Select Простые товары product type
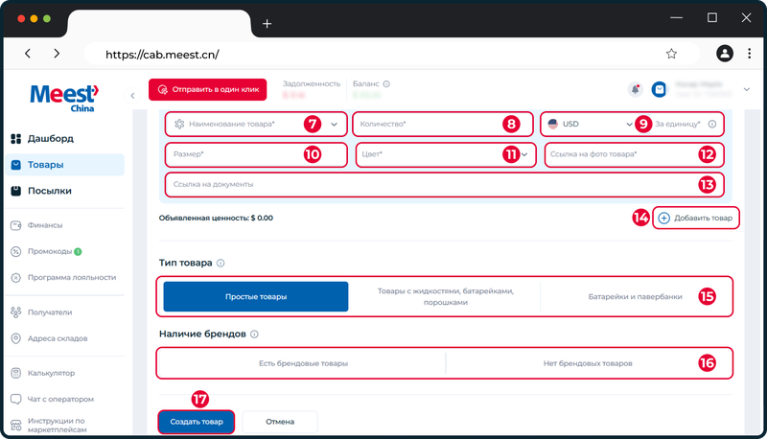This screenshot has height=439, width=767. (256, 297)
